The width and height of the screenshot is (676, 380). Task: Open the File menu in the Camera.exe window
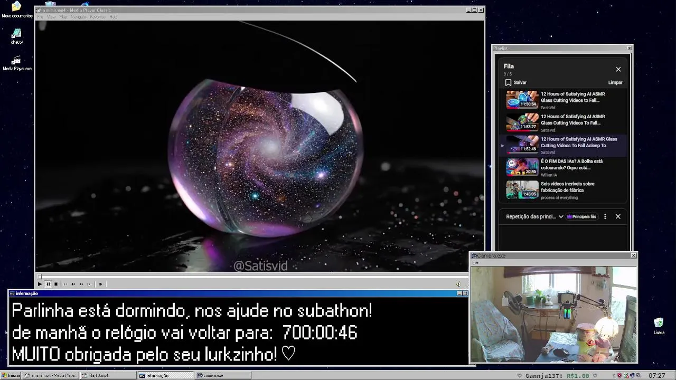click(x=475, y=262)
